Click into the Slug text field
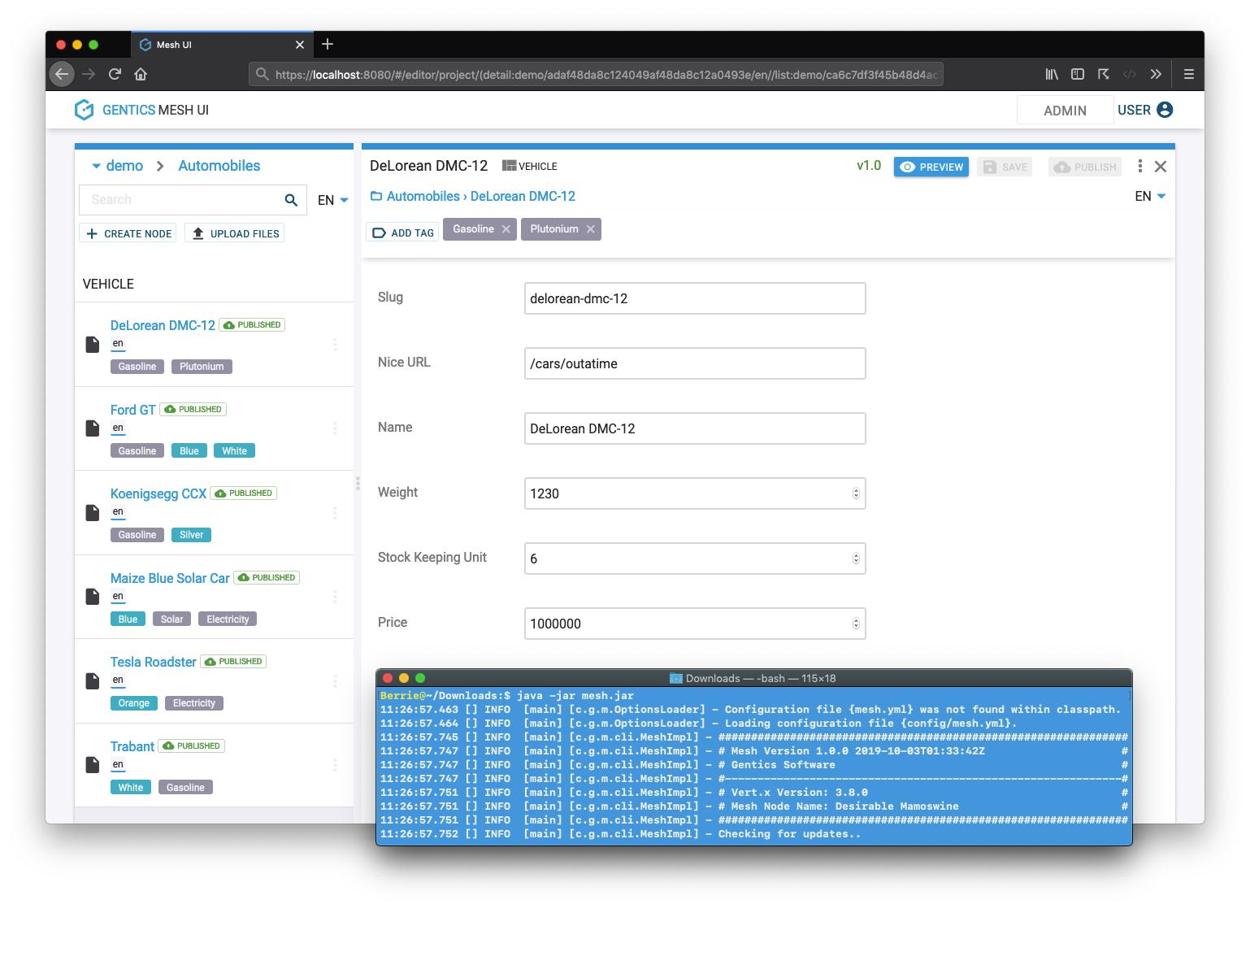This screenshot has height=965, width=1250. (695, 298)
